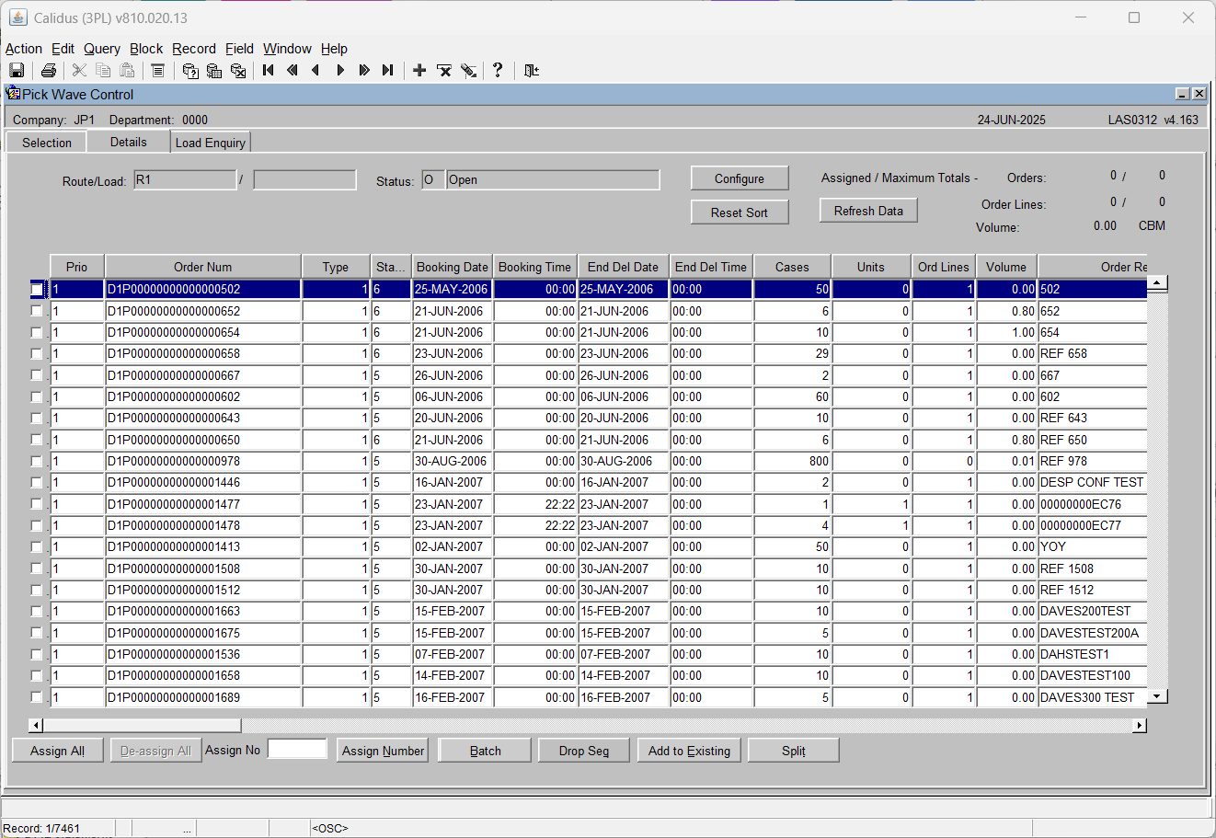Tick checkbox for order ending 0667
This screenshot has width=1216, height=838.
pyautogui.click(x=37, y=375)
